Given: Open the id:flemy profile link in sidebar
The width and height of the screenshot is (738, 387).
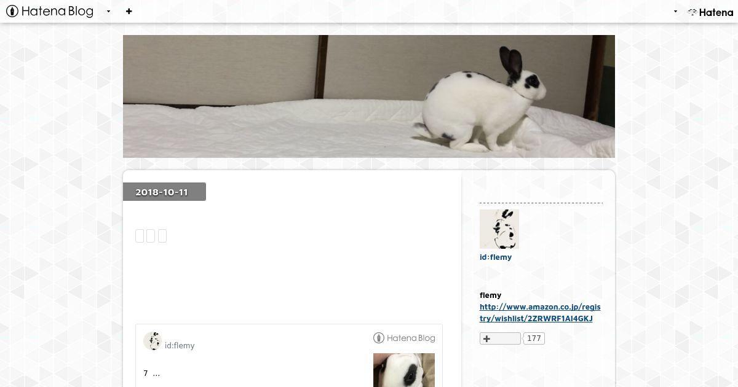Looking at the screenshot, I should pos(496,257).
